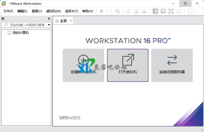The width and height of the screenshot is (204, 132).
Task: Click the green power on play icon
Action: coord(102,11)
